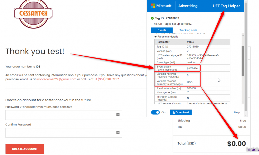Image resolution: width=259 pixels, height=155 pixels.
Task: Click the green checkmark beside Tag ID
Action: coord(152,18)
